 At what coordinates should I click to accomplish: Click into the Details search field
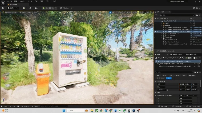(x=174, y=72)
